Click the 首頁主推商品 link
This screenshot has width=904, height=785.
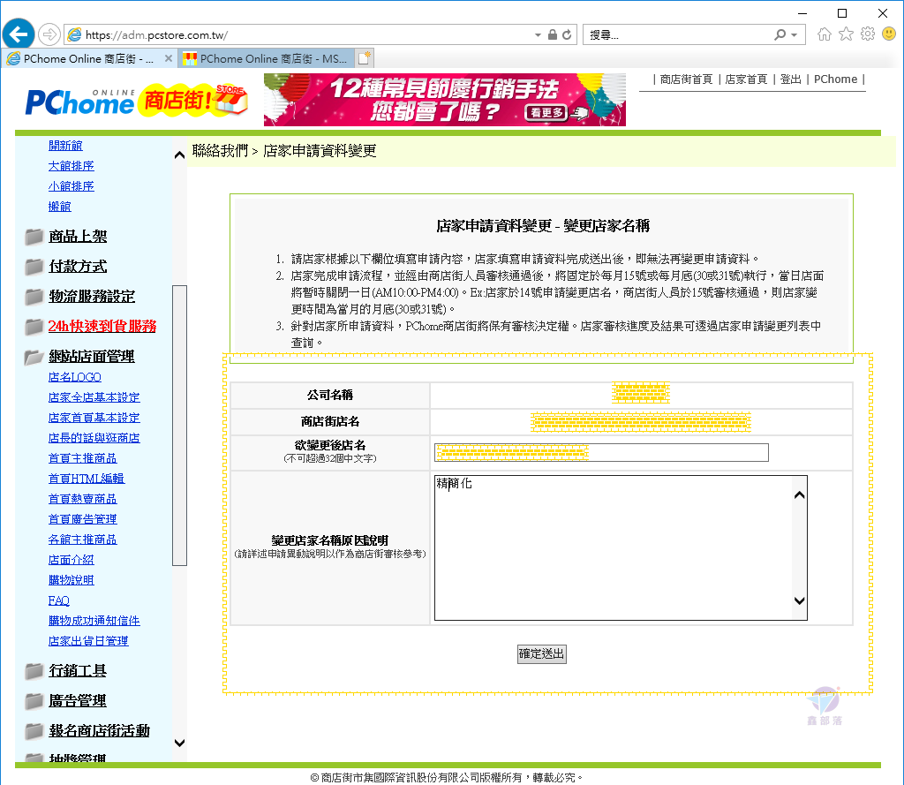coord(82,458)
